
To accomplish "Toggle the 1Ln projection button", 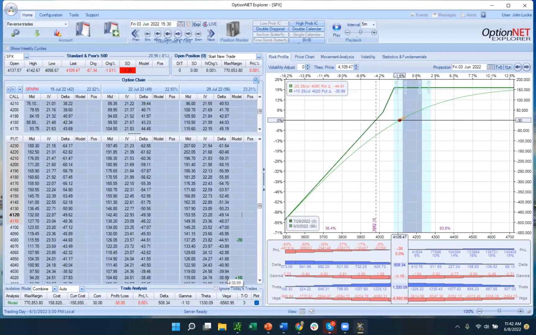I will pyautogui.click(x=508, y=67).
